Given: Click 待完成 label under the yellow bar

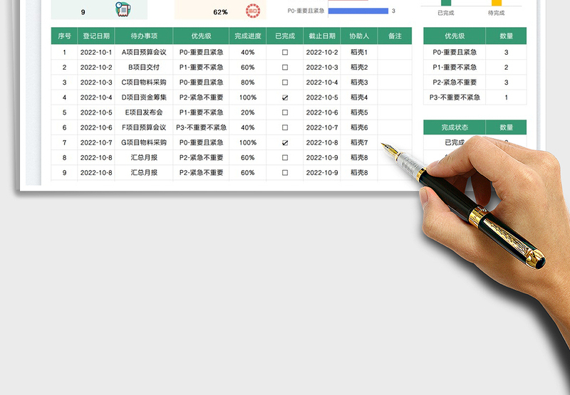Looking at the screenshot, I should tap(496, 13).
